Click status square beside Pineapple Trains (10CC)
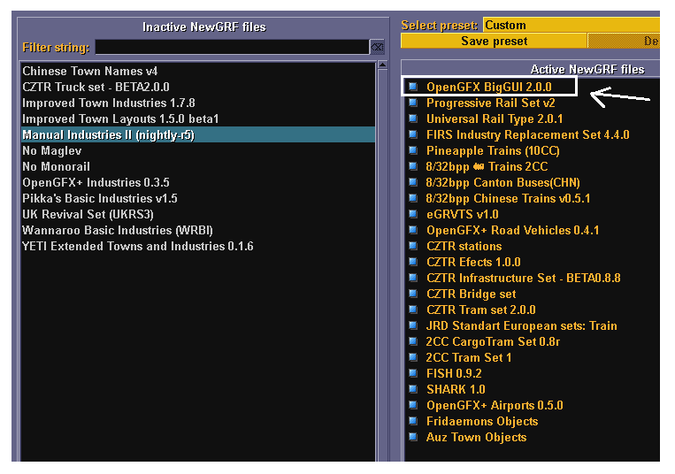Viewport: 675px width, 474px height. pyautogui.click(x=413, y=150)
